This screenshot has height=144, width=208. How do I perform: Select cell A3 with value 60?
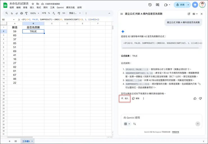click(x=15, y=35)
